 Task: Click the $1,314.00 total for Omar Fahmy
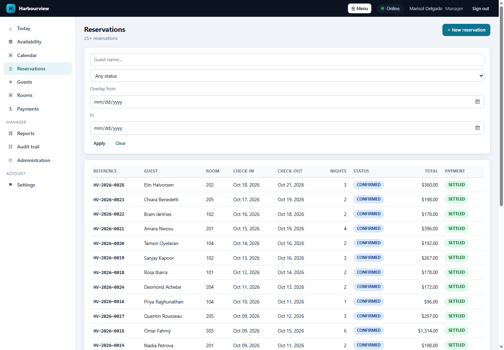[x=428, y=331]
